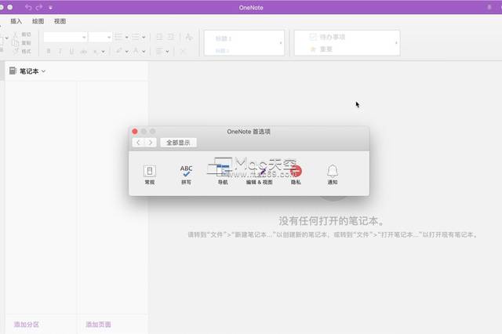Toggle italic formatting
502x334 pixels.
point(60,51)
